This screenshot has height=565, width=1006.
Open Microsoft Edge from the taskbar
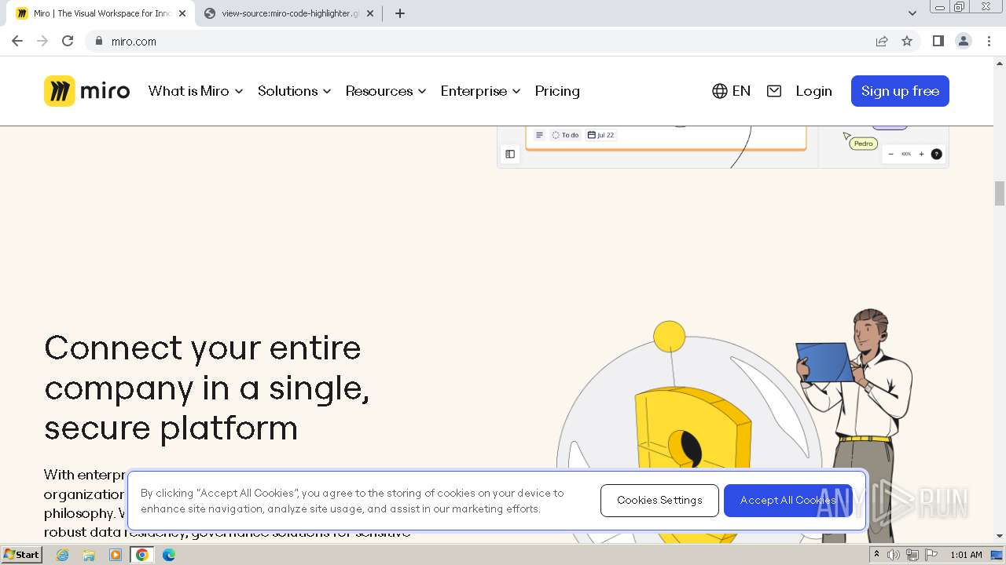(x=169, y=555)
